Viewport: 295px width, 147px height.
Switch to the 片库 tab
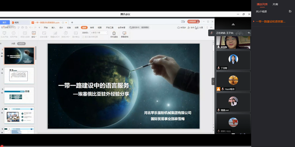(x=275, y=4)
